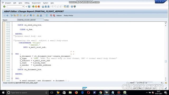169x95 pixels.
Task: Click the Find binoculars icon
Action: [x=46, y=7]
